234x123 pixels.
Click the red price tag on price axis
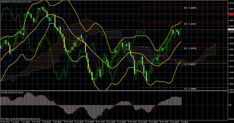pyautogui.click(x=231, y=14)
